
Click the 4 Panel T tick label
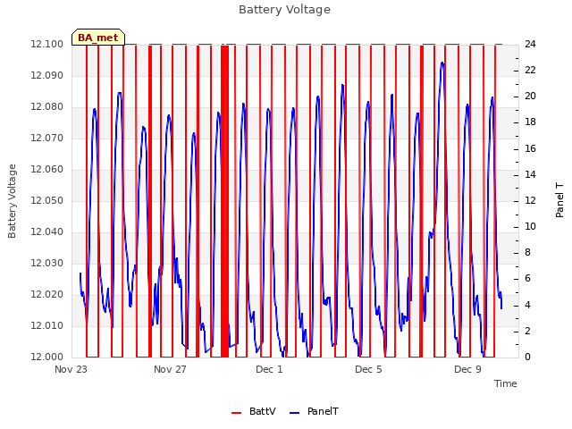pos(527,305)
